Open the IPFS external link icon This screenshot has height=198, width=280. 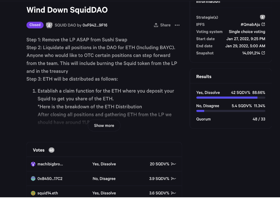(263, 24)
